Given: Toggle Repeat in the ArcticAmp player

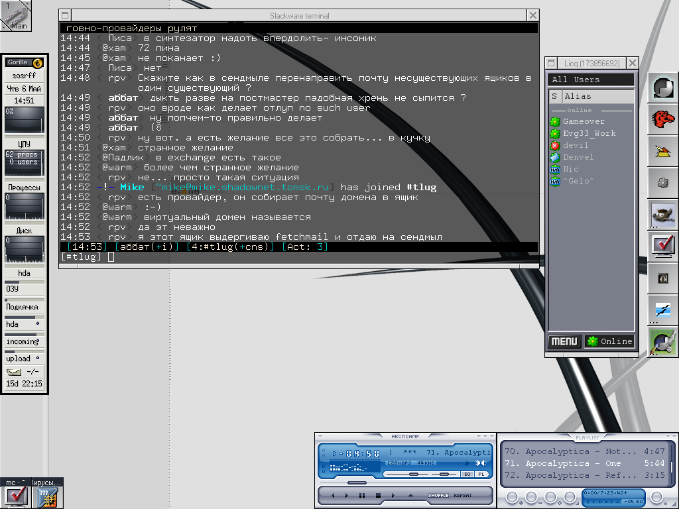Looking at the screenshot, I should (463, 495).
